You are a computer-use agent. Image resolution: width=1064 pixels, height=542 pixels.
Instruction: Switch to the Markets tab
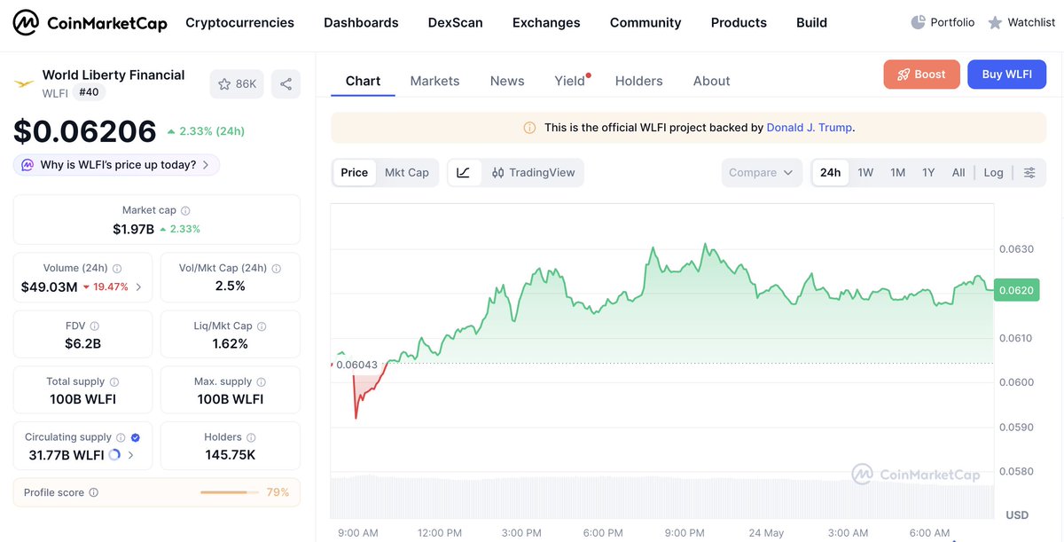point(434,81)
